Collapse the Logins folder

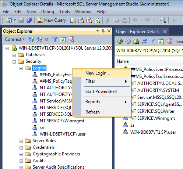(21, 68)
